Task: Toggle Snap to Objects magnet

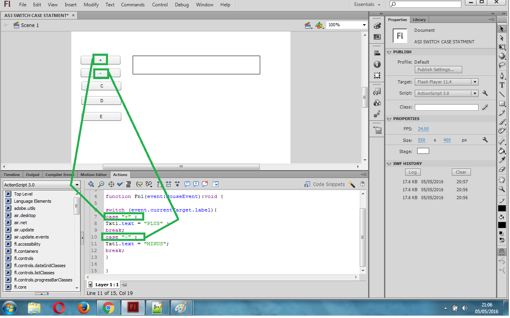Action: (502, 252)
